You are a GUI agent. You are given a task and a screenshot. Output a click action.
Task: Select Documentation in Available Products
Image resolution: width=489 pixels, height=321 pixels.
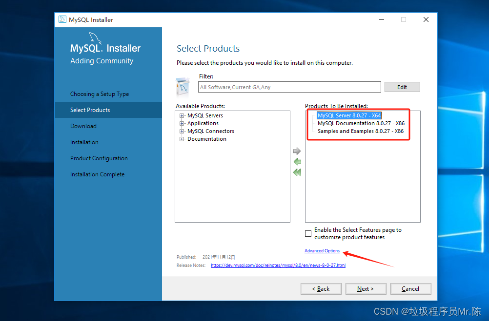pyautogui.click(x=207, y=139)
